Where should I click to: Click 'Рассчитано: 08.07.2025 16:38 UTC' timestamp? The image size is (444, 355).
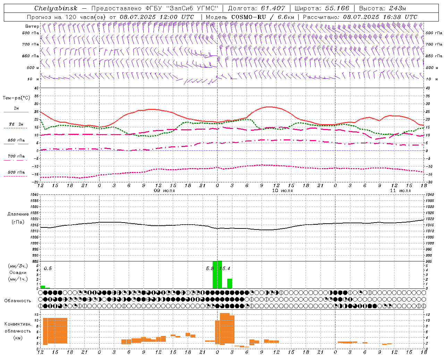360,17
